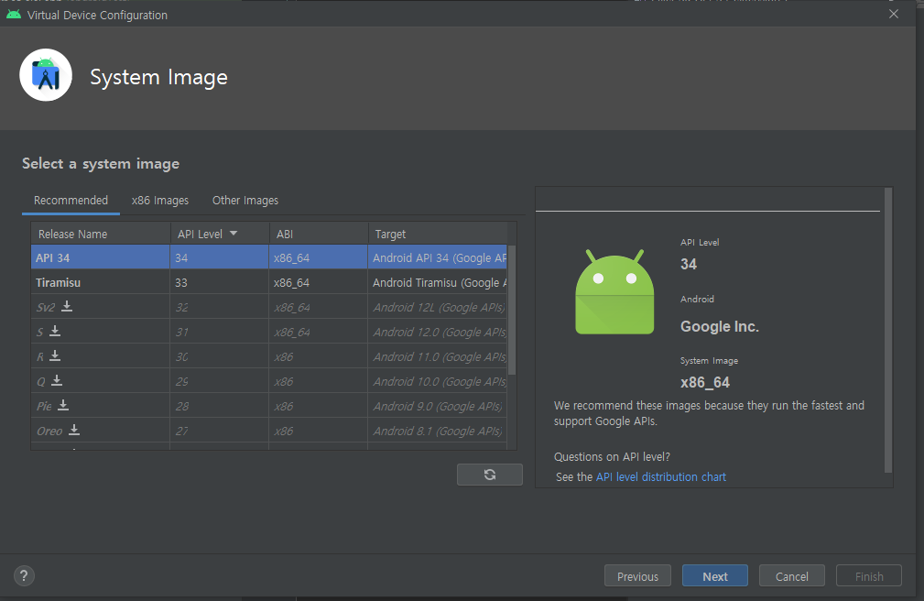Click the Tiramisu API level 33 cell
Screen dimensions: 924x601
pos(219,282)
